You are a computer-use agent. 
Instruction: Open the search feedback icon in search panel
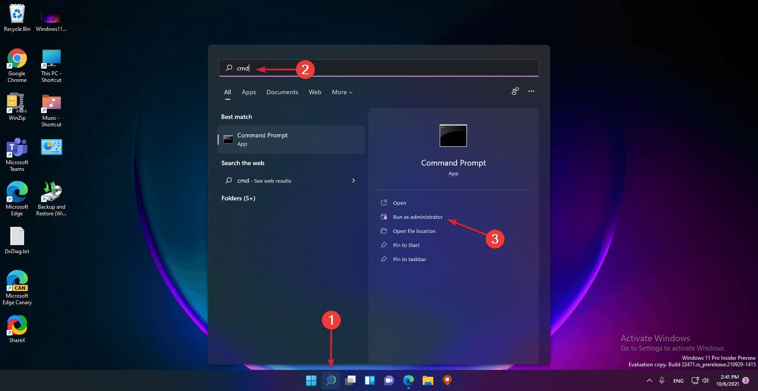click(x=515, y=91)
